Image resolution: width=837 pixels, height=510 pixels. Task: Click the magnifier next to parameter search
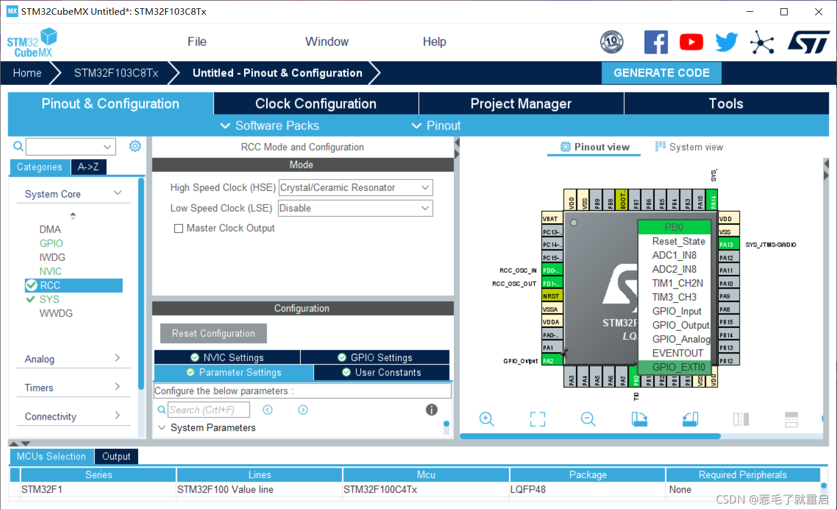pyautogui.click(x=162, y=410)
